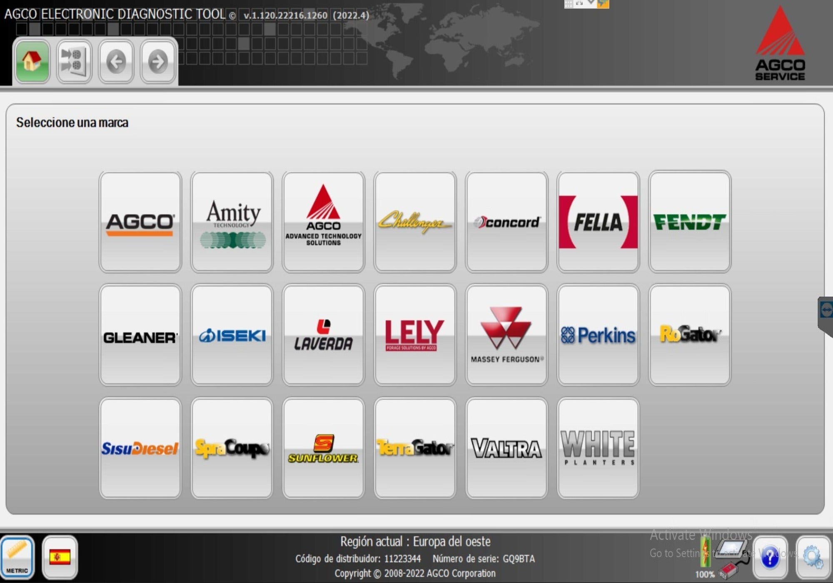833x583 pixels.
Task: Change language via Spanish flag button
Action: coord(60,557)
